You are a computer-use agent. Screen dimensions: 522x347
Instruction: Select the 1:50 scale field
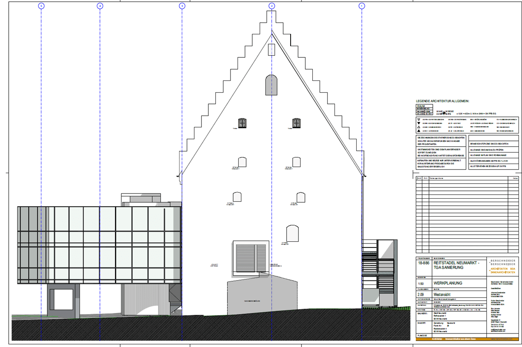click(x=421, y=284)
